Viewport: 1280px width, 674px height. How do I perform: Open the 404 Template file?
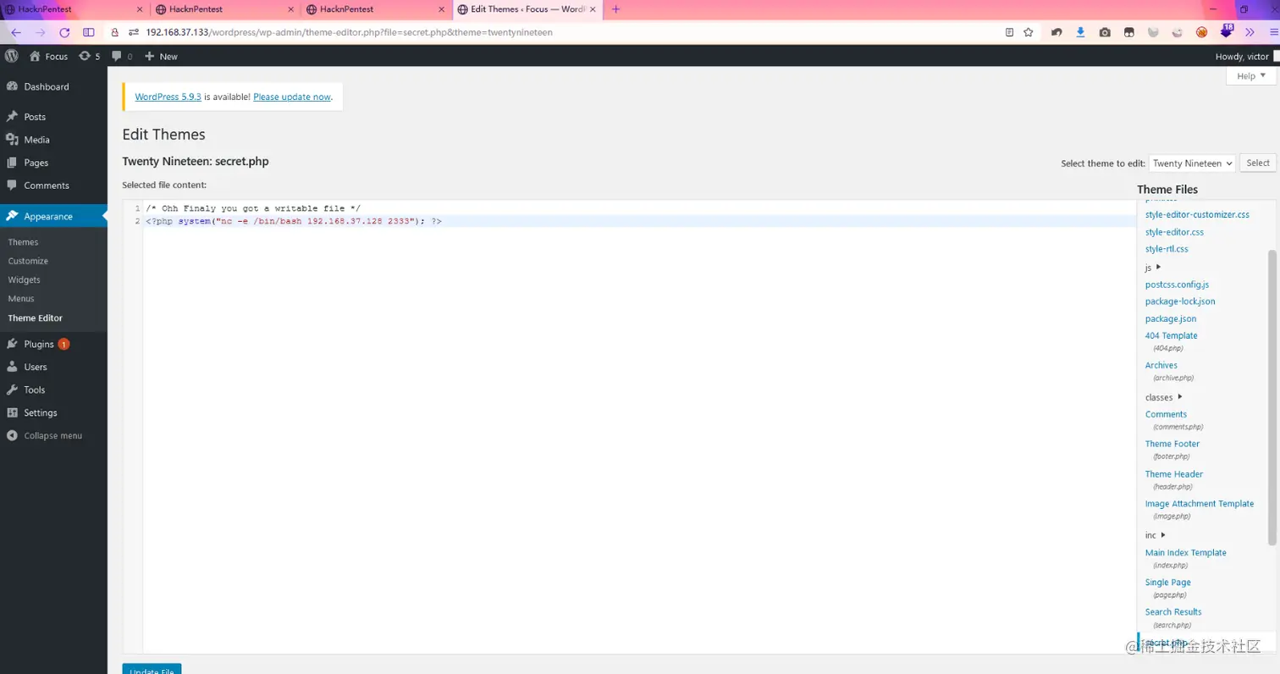1171,336
